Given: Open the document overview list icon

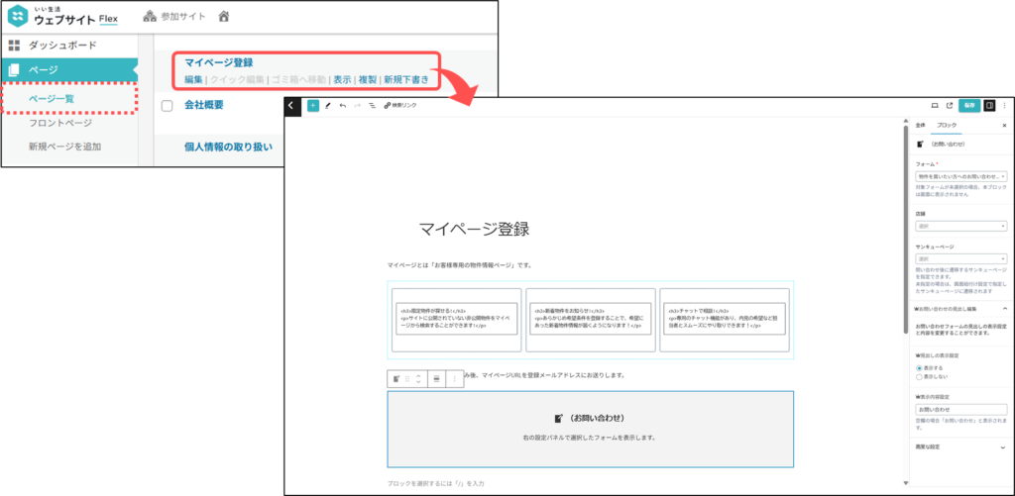Looking at the screenshot, I should point(372,105).
